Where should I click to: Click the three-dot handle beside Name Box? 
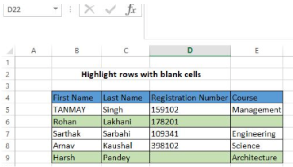tap(70, 9)
